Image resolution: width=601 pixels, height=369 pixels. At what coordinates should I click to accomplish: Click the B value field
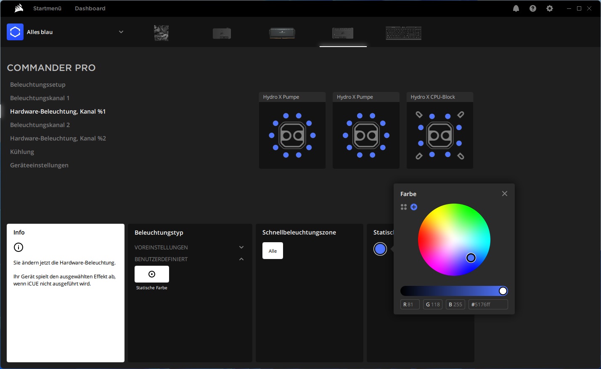pos(455,304)
